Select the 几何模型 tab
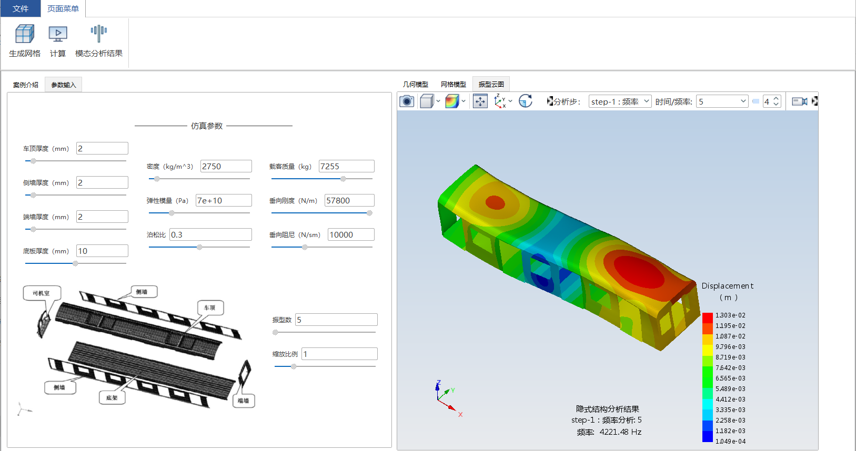This screenshot has height=451, width=856. coord(416,84)
